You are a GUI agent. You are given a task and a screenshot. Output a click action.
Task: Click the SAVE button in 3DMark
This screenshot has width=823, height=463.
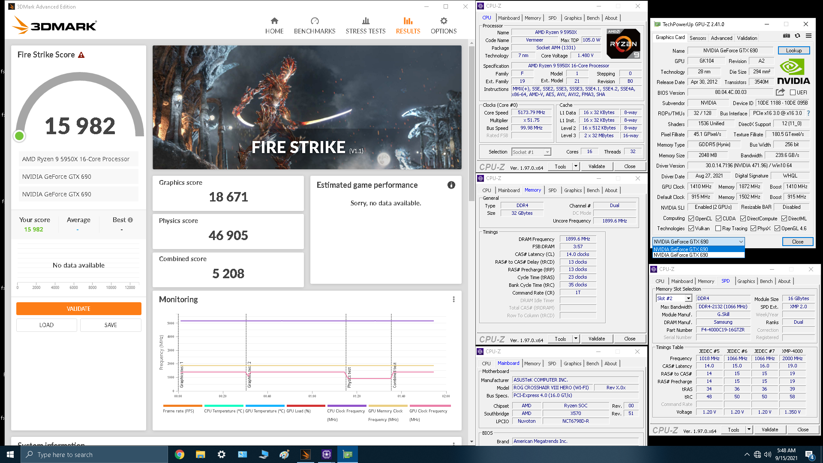pos(111,325)
